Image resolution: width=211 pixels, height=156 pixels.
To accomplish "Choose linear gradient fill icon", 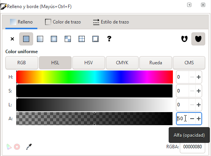I will [40, 39].
